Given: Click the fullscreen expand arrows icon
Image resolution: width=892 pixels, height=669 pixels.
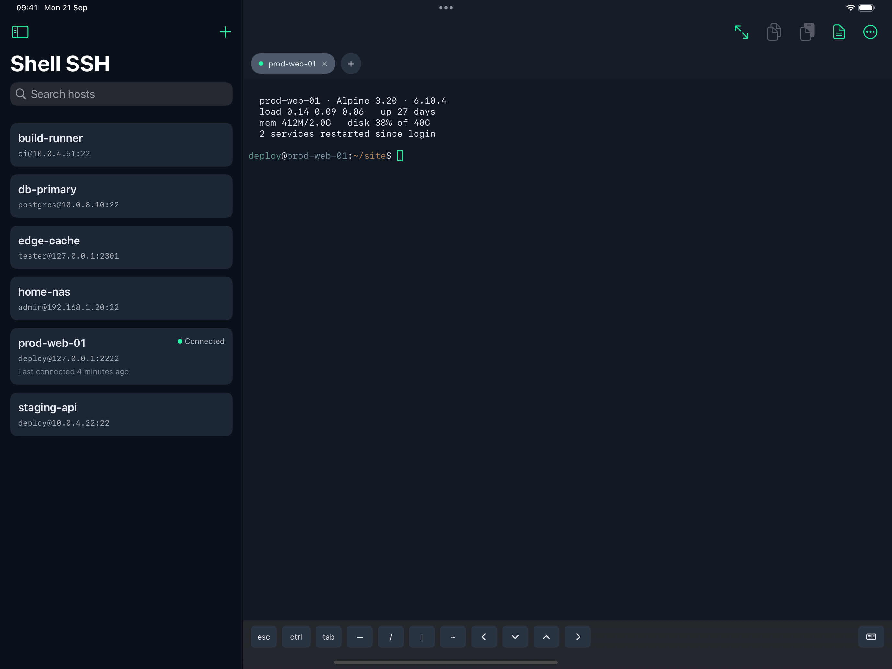Looking at the screenshot, I should tap(741, 32).
